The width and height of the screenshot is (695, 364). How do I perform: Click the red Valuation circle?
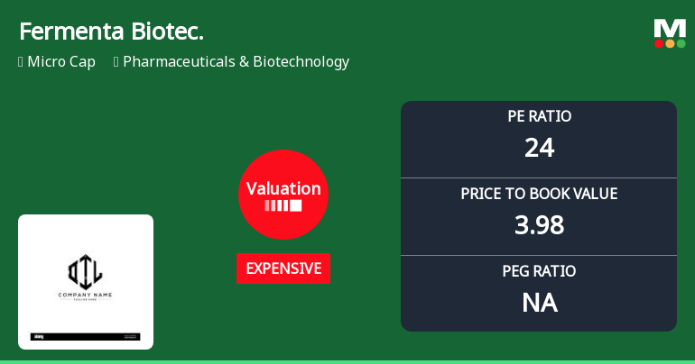pos(283,194)
